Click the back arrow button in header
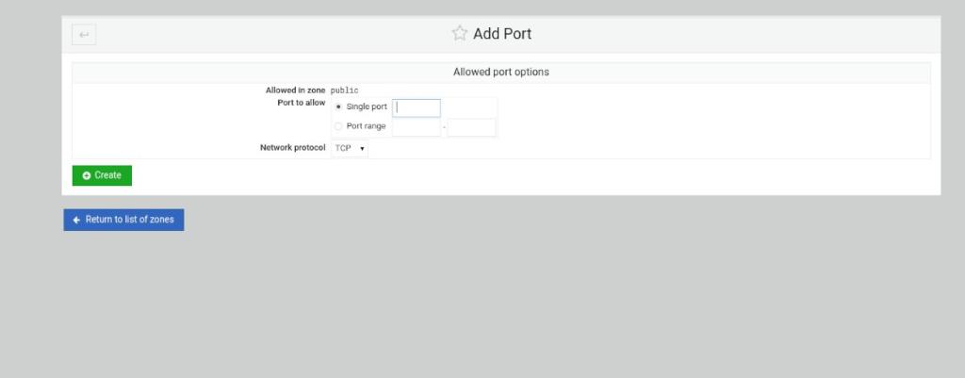Viewport: 965px width, 378px height. [x=84, y=35]
